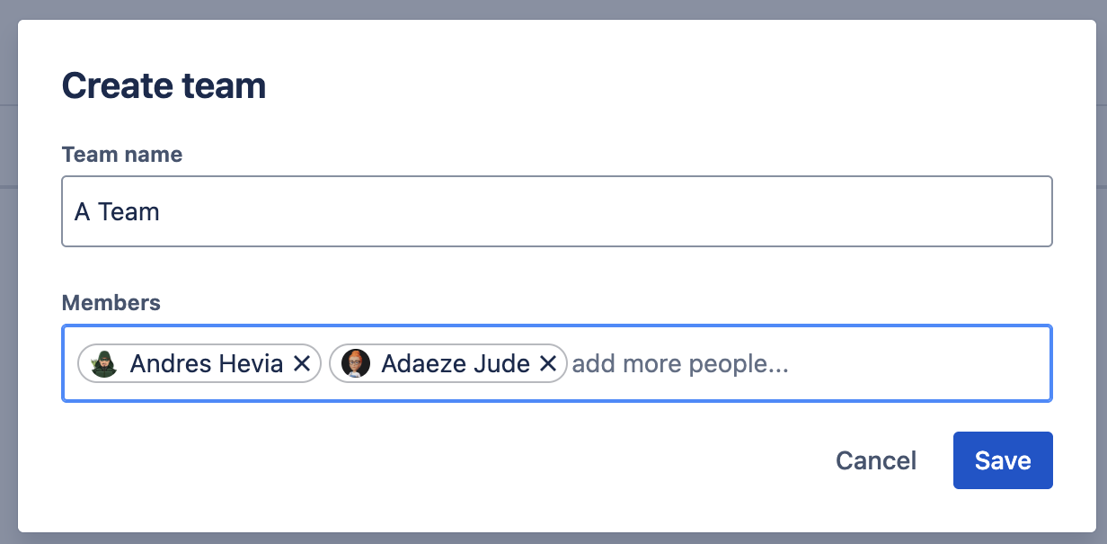Viewport: 1107px width, 544px height.
Task: Click the dimmed backdrop above the dialog
Action: tap(553, 9)
